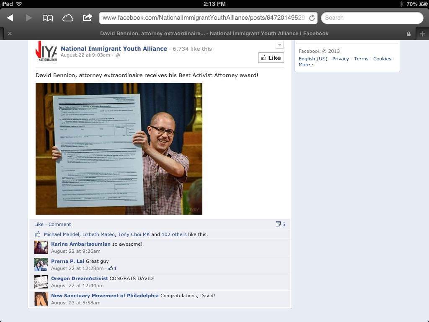Image resolution: width=429 pixels, height=322 pixels.
Task: Open the Terms footer link
Action: (x=361, y=59)
